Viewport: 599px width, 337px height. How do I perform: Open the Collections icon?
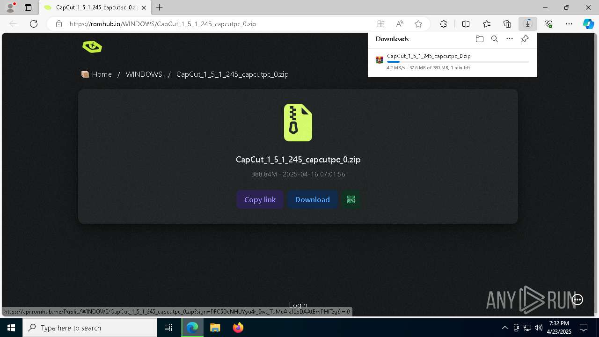(x=507, y=24)
